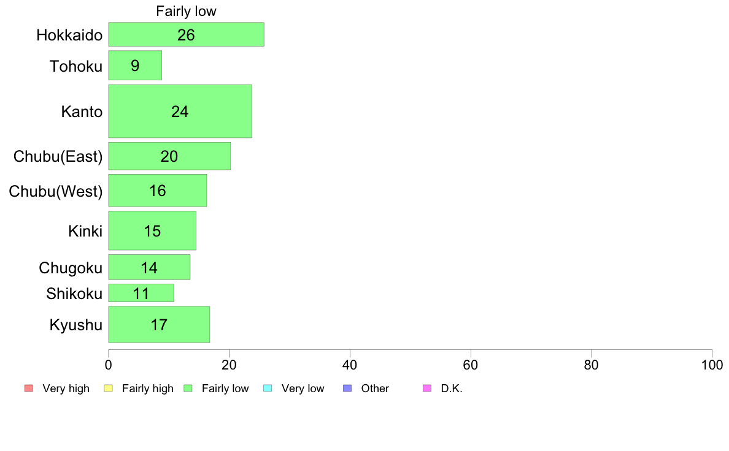Click the Fairly high yellow legend swatch
The width and height of the screenshot is (729, 451).
pyautogui.click(x=109, y=388)
